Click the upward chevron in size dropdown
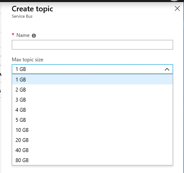This screenshot has height=173, width=184. [167, 69]
